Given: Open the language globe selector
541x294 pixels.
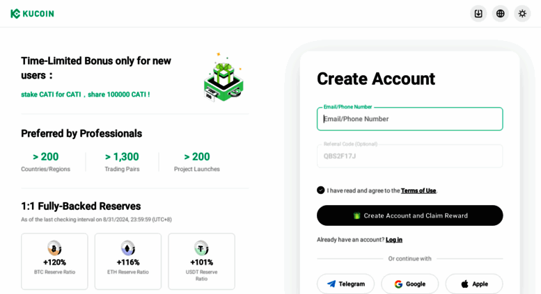Looking at the screenshot, I should coord(501,14).
